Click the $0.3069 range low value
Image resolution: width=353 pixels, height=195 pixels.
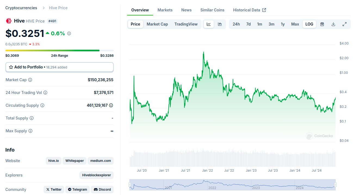click(12, 56)
